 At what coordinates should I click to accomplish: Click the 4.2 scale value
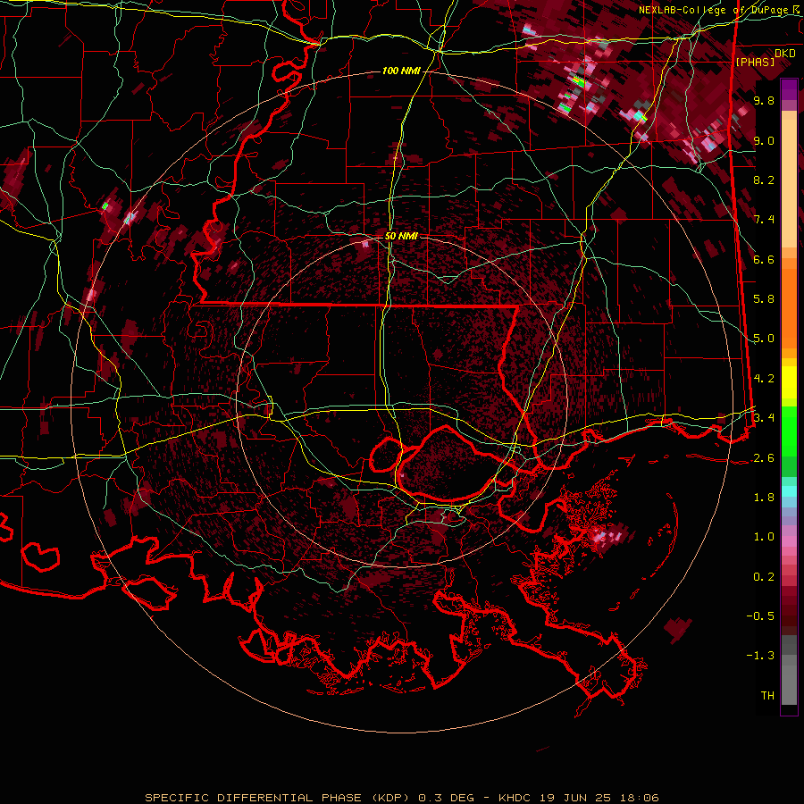764,379
